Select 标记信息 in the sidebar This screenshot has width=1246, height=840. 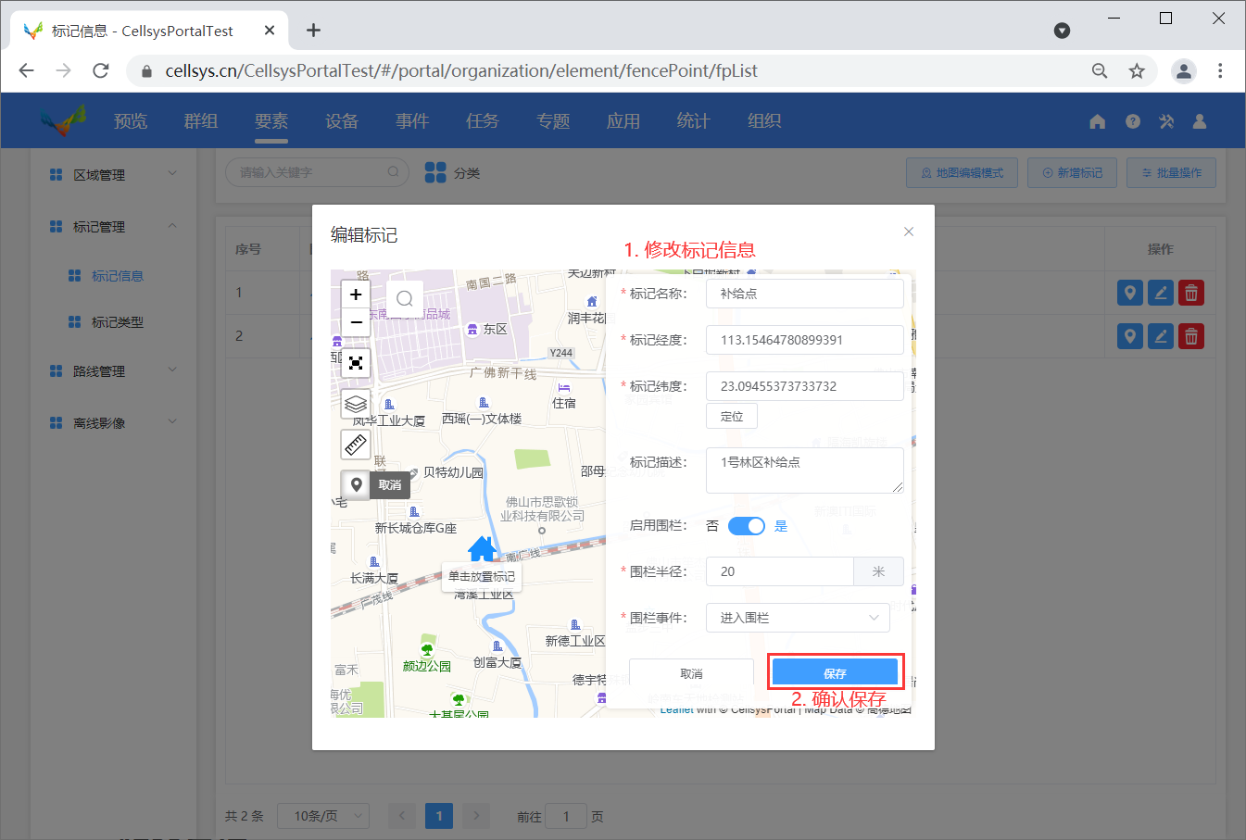118,276
